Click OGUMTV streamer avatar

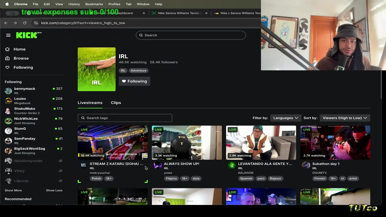coord(306,165)
